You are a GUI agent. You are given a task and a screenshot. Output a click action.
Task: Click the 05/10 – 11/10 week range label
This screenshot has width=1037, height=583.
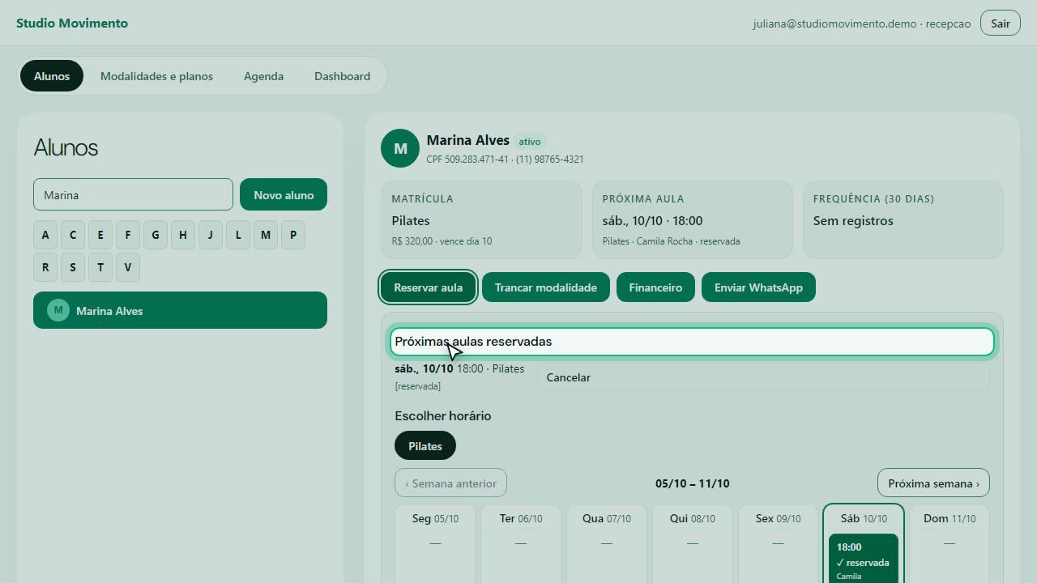(x=692, y=483)
